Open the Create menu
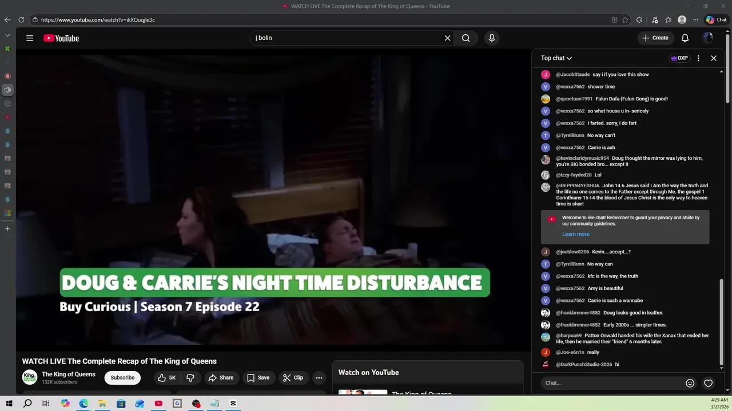The image size is (732, 411). pyautogui.click(x=655, y=38)
